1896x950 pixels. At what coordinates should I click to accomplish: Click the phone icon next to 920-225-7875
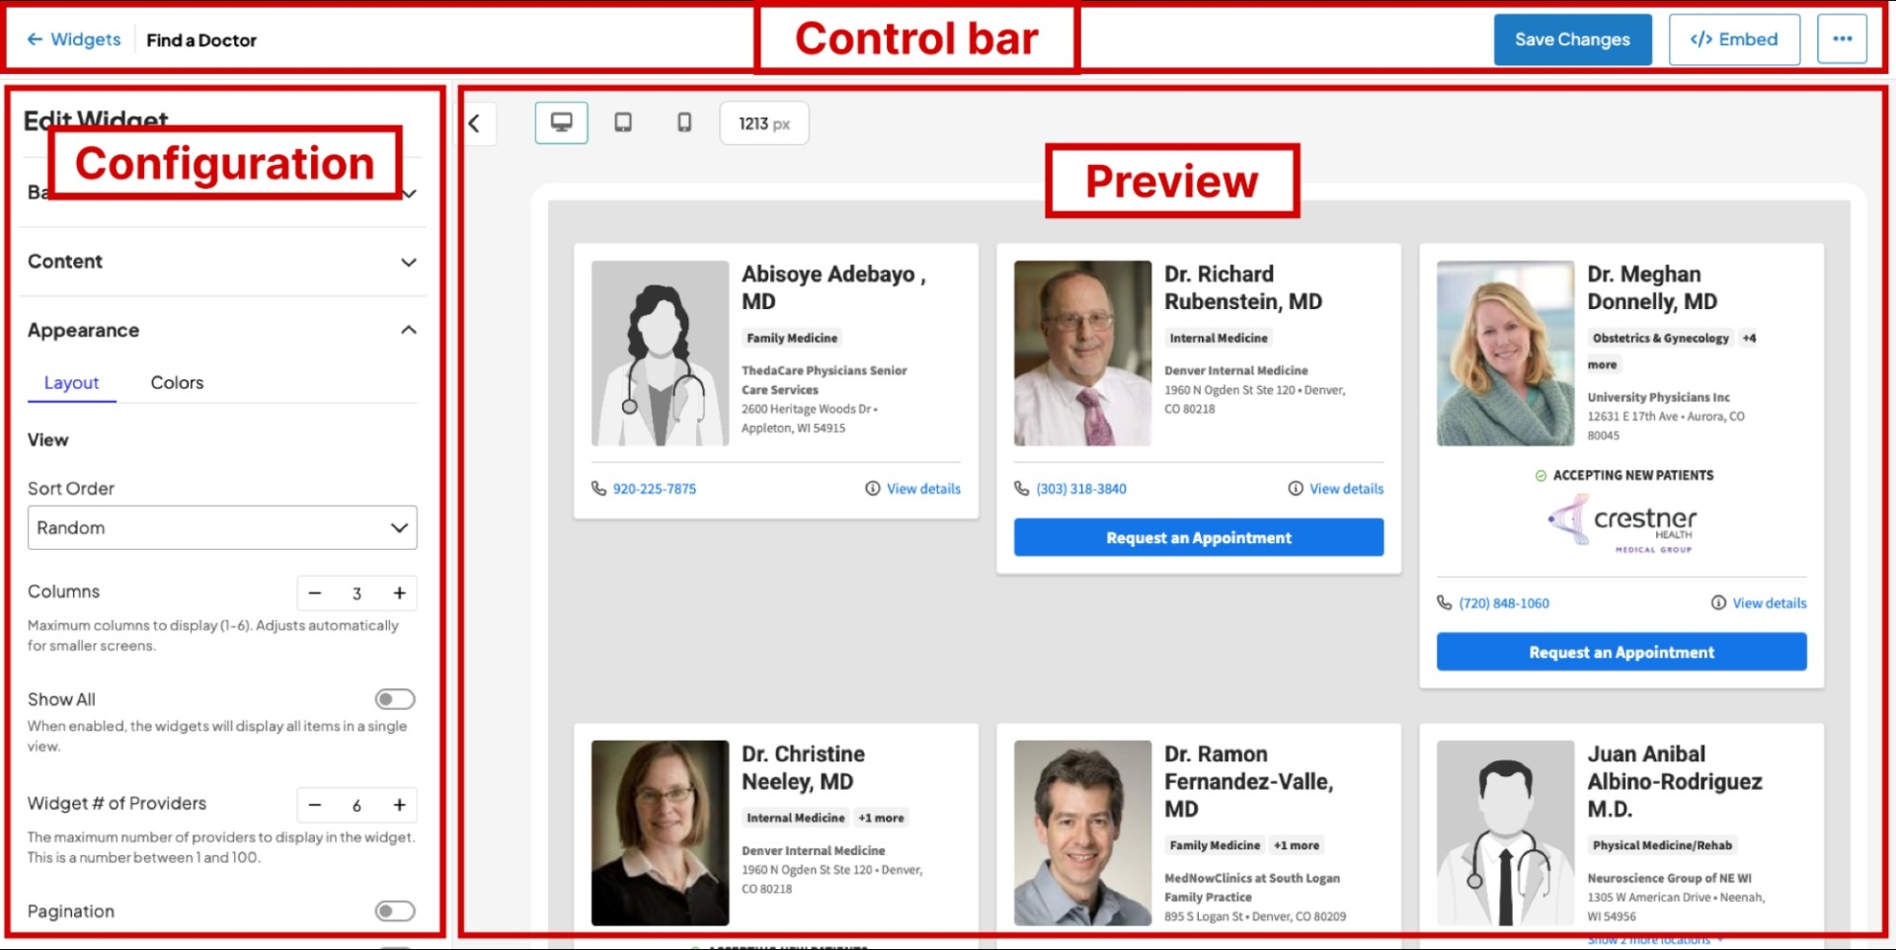tap(596, 488)
